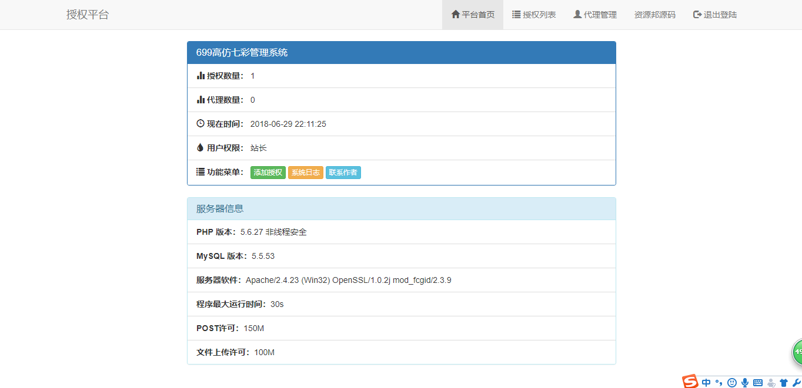Open the IME wrench toolbox icon
The image size is (802, 388).
[797, 383]
